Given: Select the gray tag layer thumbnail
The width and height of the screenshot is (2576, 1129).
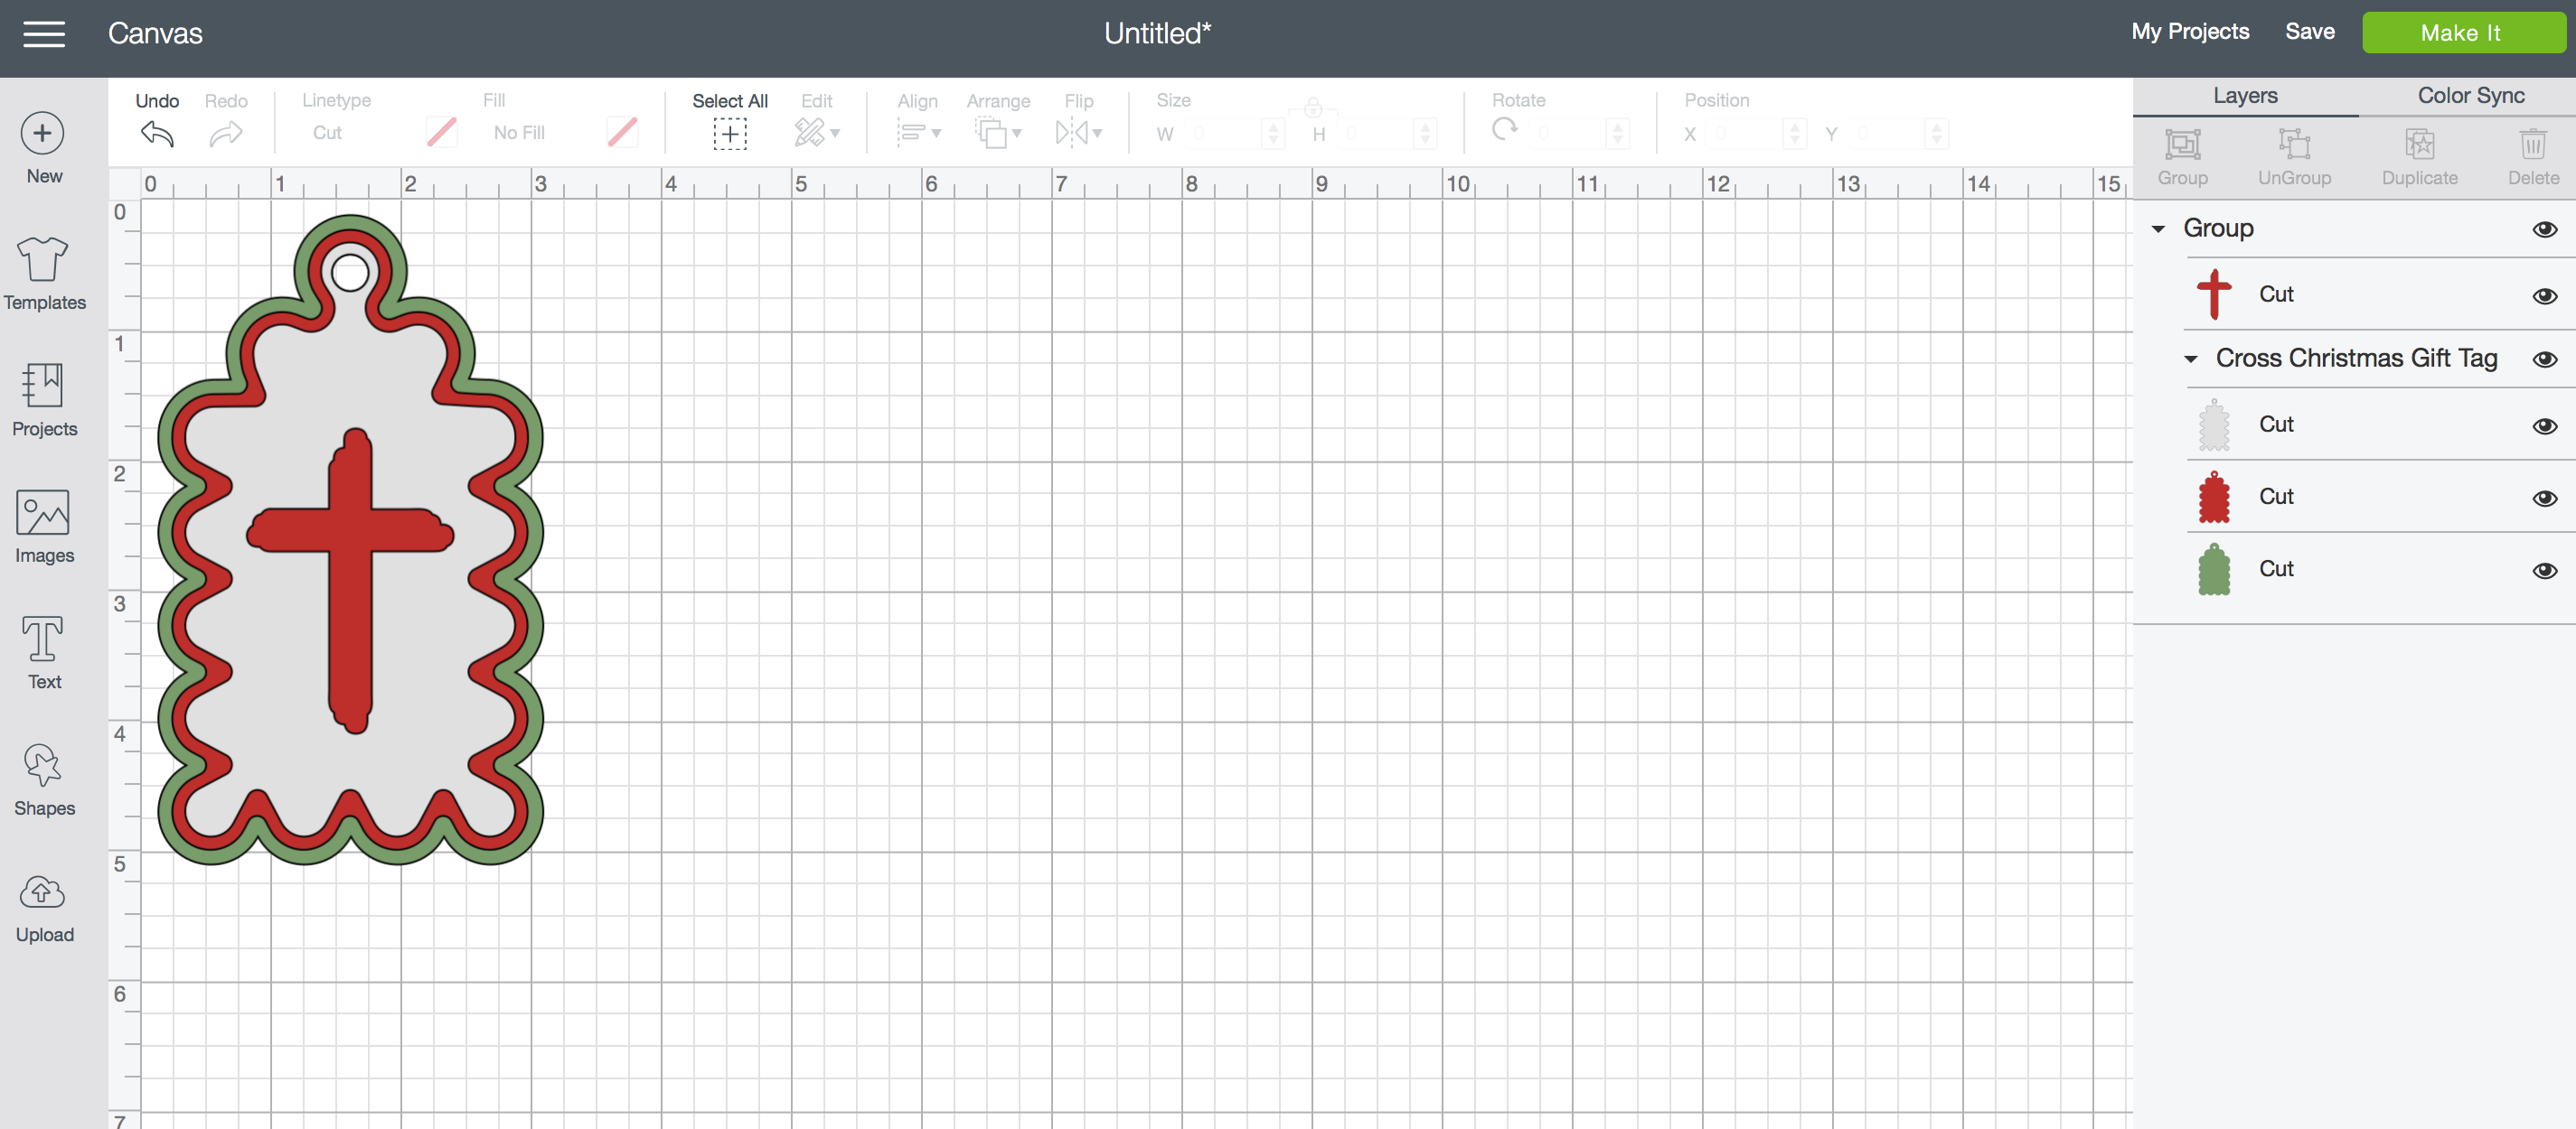Looking at the screenshot, I should tap(2214, 425).
